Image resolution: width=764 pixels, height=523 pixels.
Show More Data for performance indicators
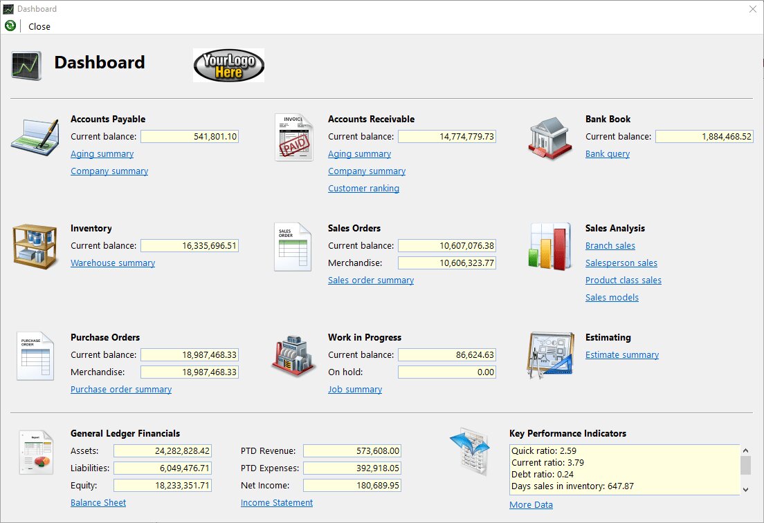pyautogui.click(x=531, y=505)
